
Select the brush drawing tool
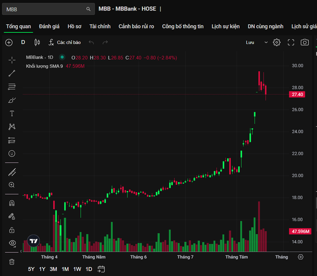[12, 100]
